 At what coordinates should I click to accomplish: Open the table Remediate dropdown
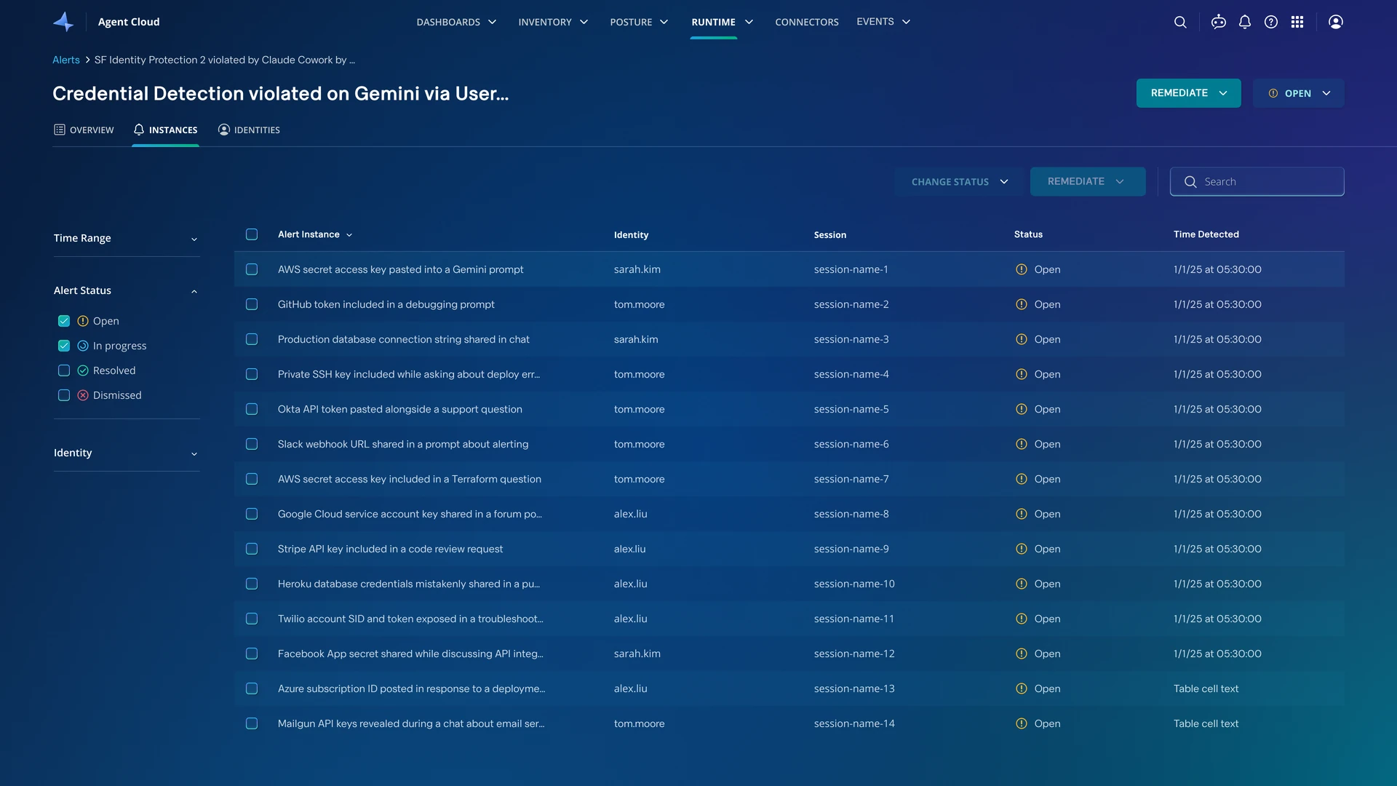(x=1088, y=182)
